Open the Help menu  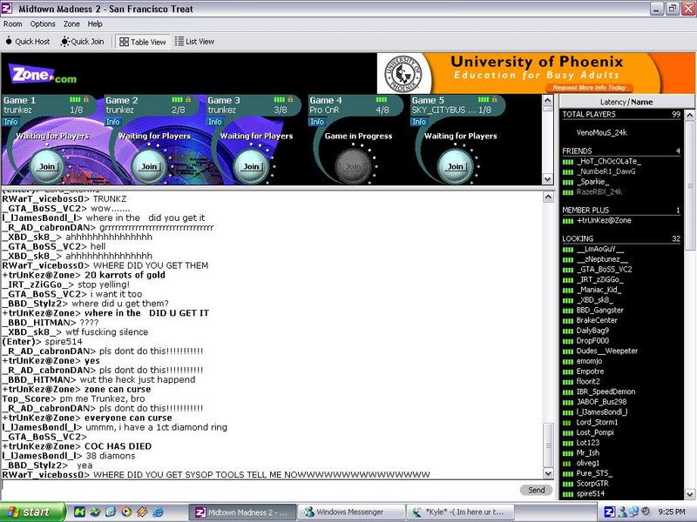point(95,24)
